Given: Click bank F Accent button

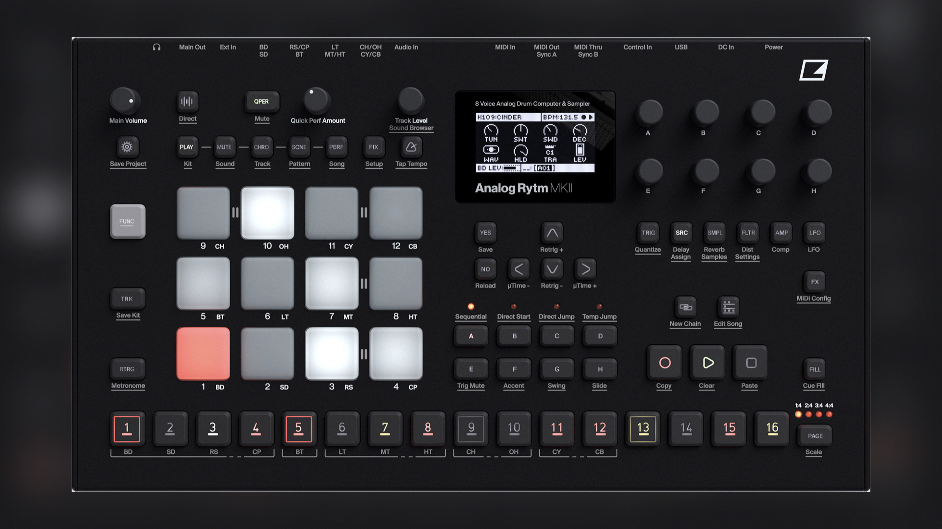Looking at the screenshot, I should 514,369.
